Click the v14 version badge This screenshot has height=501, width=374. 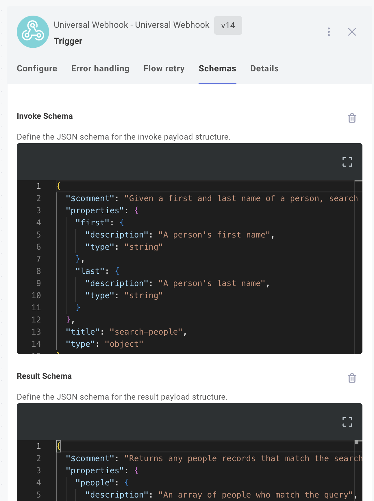[228, 25]
